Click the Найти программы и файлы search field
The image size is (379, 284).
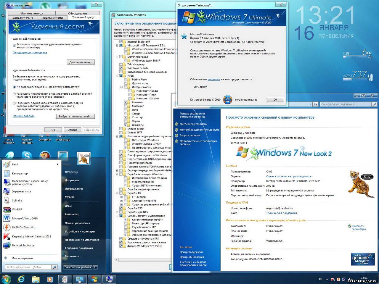(28, 267)
